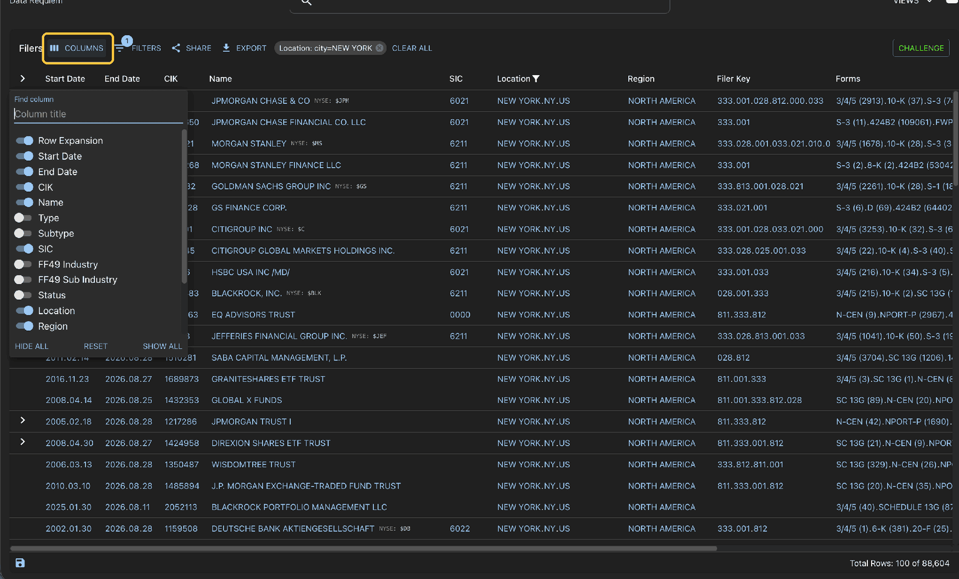Expand the JPMORGAN TRUST I row
Viewport: 959px width, 579px height.
(x=22, y=420)
